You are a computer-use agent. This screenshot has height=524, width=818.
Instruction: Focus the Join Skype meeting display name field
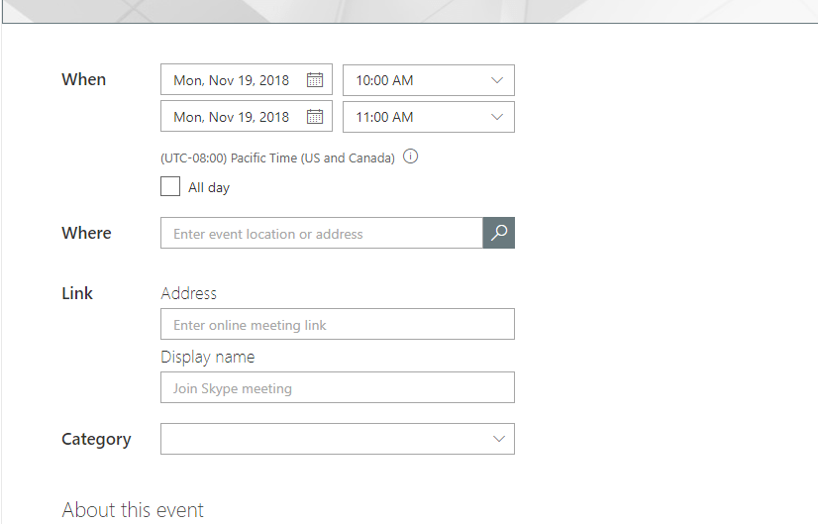tap(337, 388)
